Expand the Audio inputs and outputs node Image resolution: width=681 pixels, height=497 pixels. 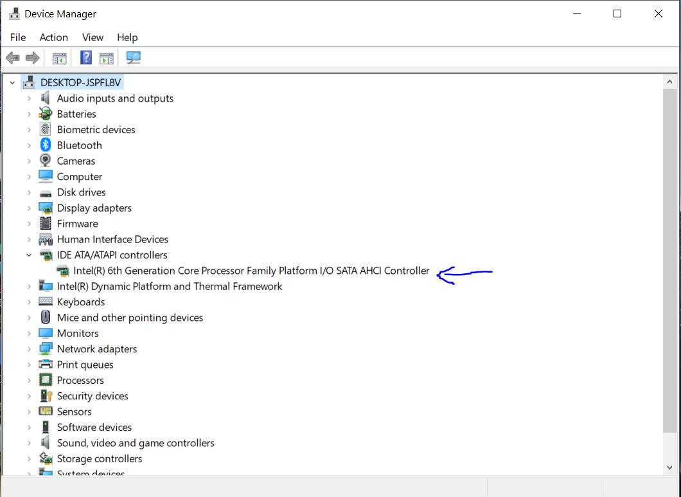point(29,99)
